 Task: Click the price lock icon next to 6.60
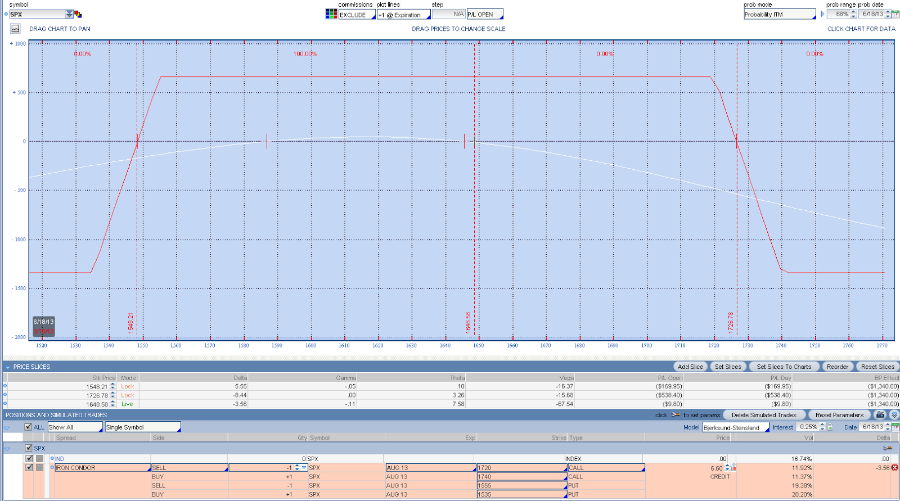click(x=733, y=468)
